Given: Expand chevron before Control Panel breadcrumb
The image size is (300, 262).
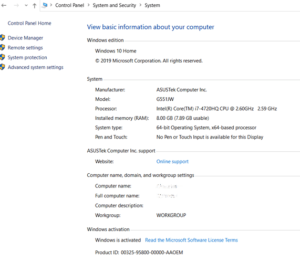Looking at the screenshot, I should click(51, 5).
